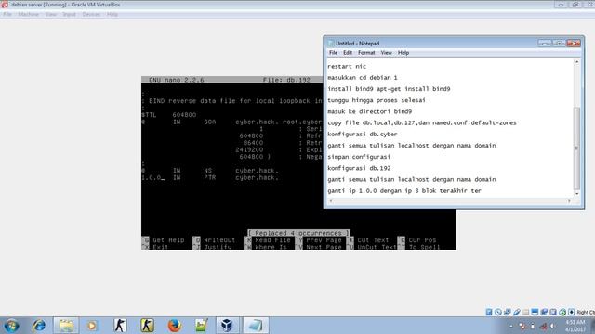Open Notepad Help menu

pyautogui.click(x=403, y=53)
